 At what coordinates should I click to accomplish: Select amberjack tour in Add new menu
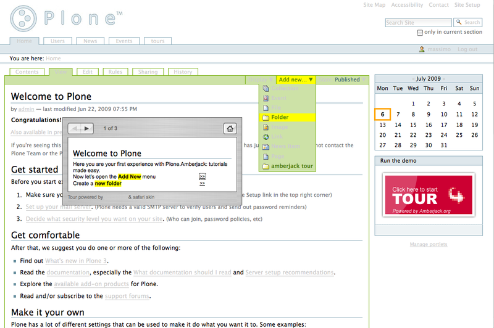click(287, 166)
